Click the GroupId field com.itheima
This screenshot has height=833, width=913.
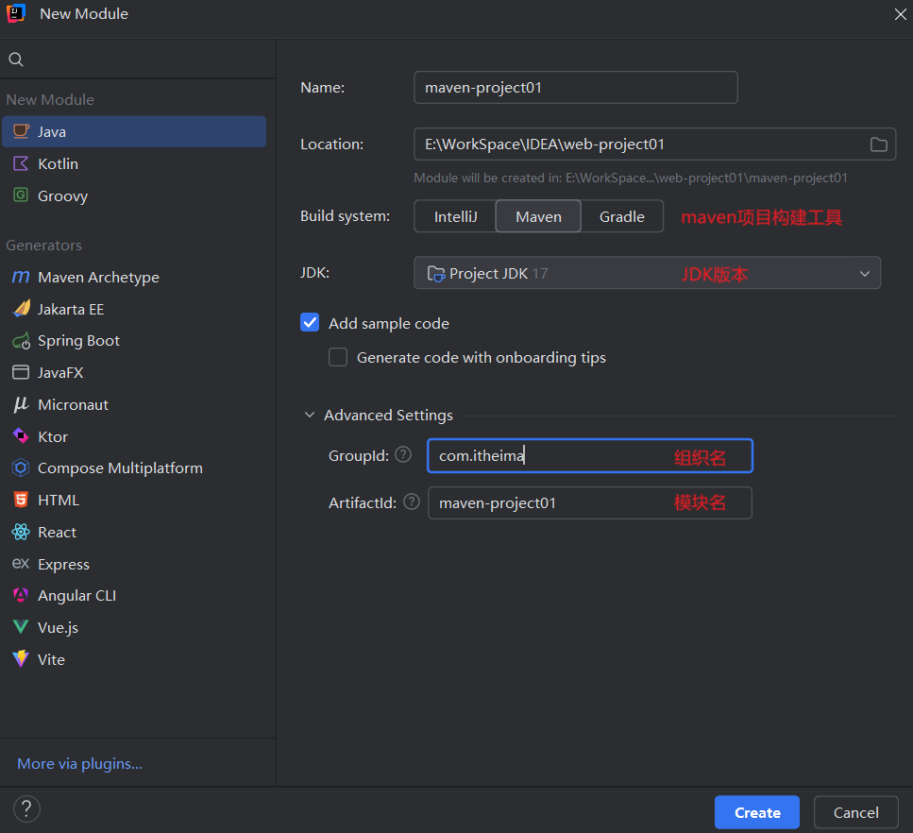point(590,455)
